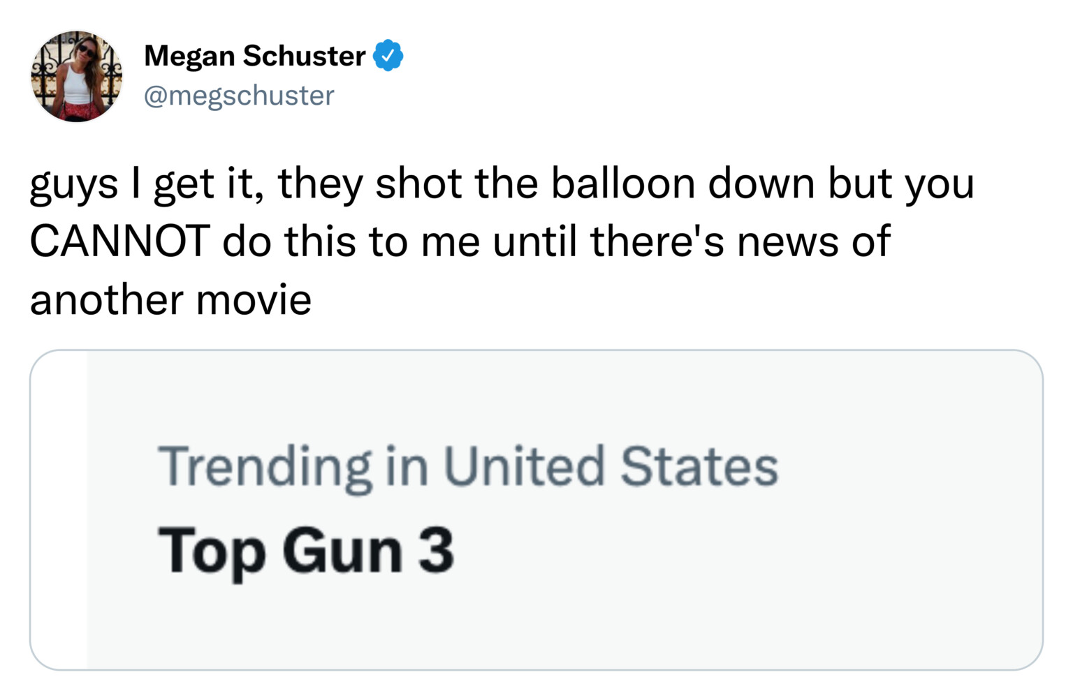Click the number "3" in Top Gun 3
This screenshot has height=700, width=1073.
(x=437, y=551)
